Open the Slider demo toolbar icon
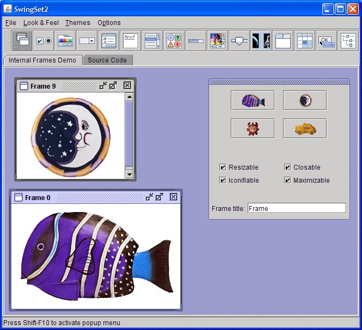This screenshot has width=362, height=330. tap(239, 41)
